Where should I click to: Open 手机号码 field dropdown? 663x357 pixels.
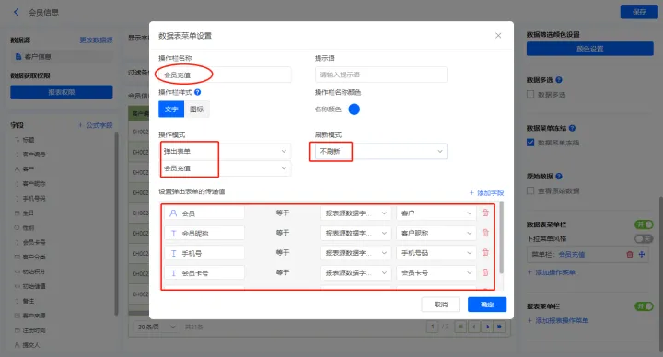coord(436,253)
